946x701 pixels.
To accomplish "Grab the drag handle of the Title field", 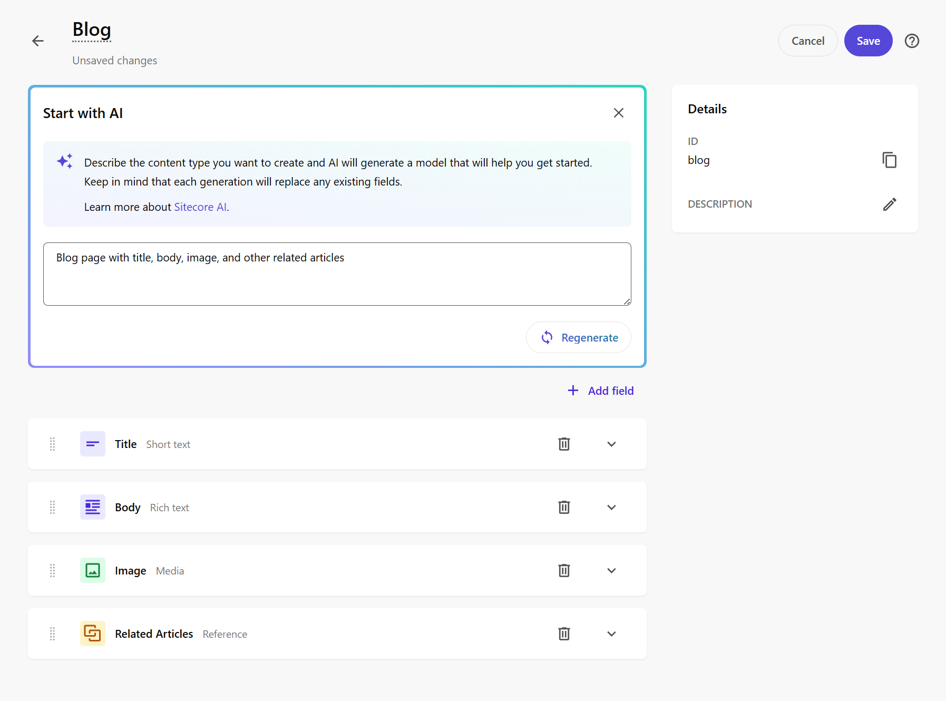I will tap(52, 444).
